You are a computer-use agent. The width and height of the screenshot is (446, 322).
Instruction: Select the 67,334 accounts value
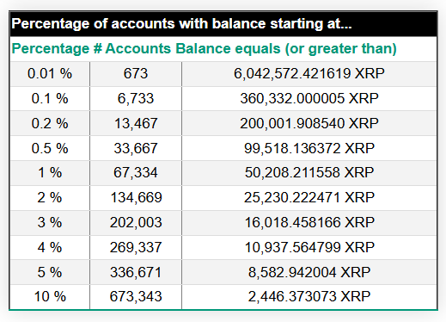tap(136, 173)
